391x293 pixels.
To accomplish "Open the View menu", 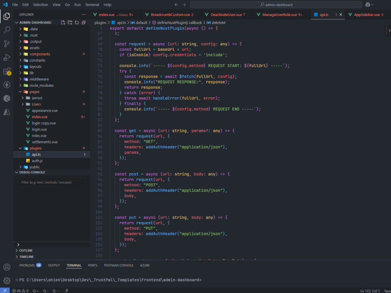I will pos(56,5).
